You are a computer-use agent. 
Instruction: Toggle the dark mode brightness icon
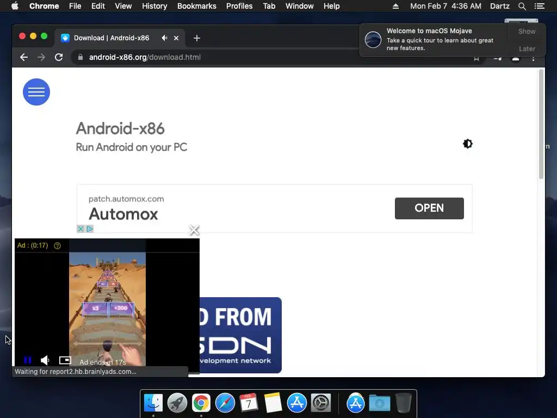tap(467, 144)
